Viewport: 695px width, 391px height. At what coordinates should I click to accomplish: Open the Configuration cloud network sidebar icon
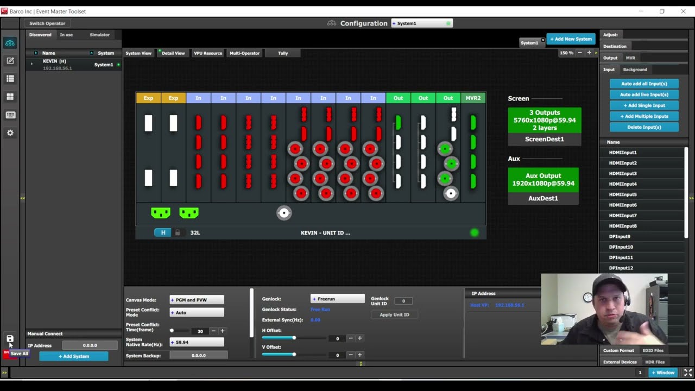pos(10,43)
